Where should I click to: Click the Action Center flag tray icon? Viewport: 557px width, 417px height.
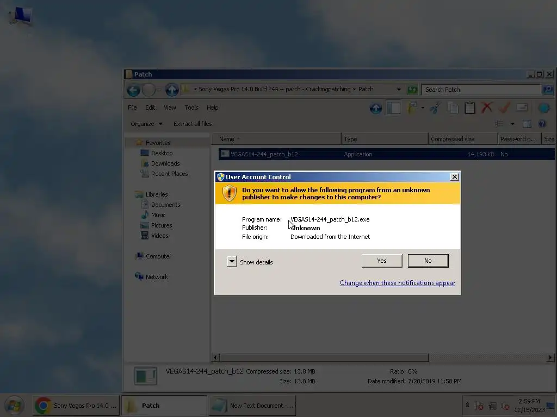point(479,405)
